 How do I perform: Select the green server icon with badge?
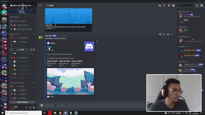4,12
